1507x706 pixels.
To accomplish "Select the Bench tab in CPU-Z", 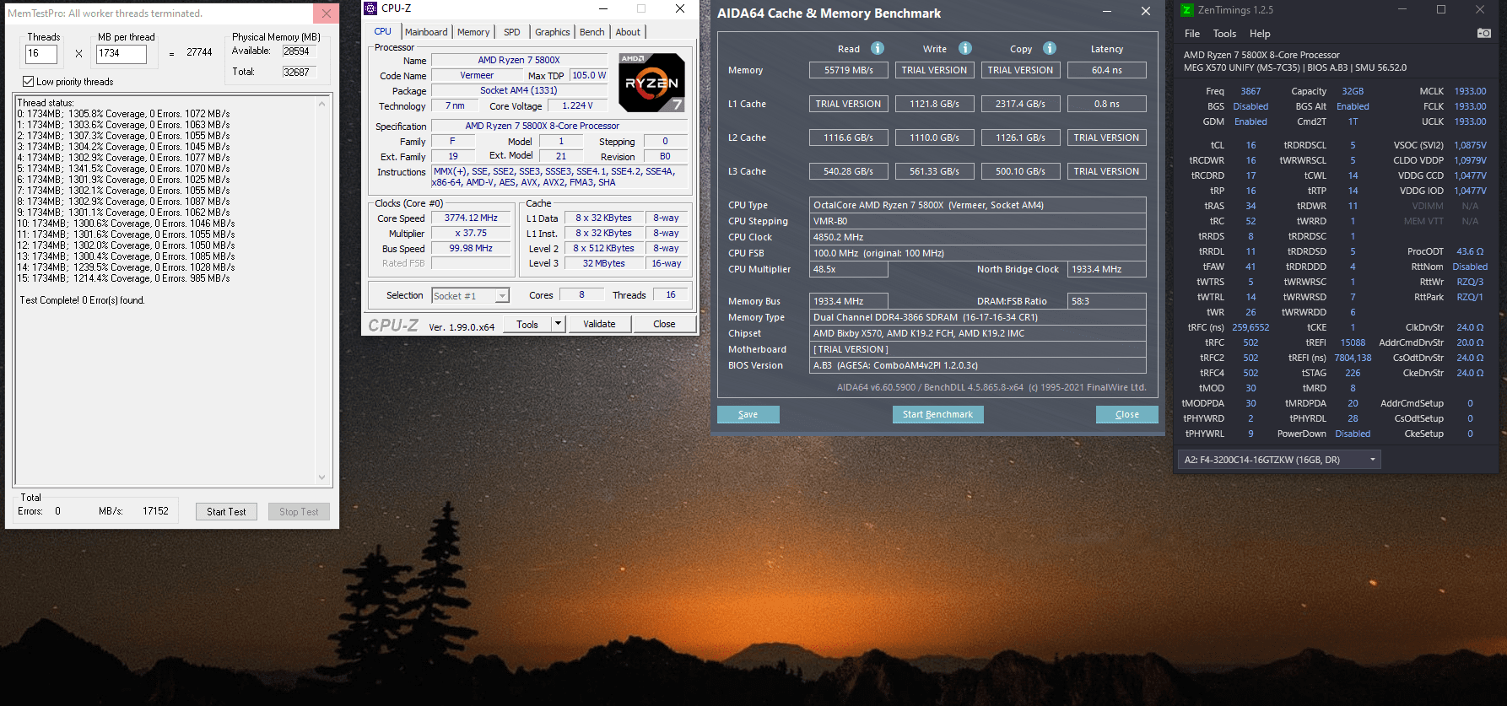I will point(592,32).
